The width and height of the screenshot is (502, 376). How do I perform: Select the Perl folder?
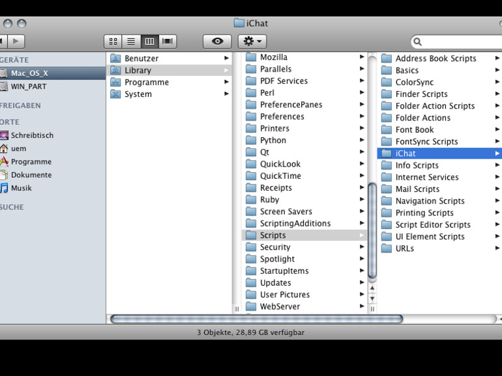[x=304, y=92]
